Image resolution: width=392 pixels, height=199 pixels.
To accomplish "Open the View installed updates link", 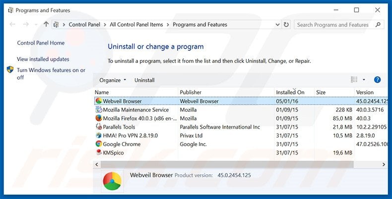I will 43,59.
